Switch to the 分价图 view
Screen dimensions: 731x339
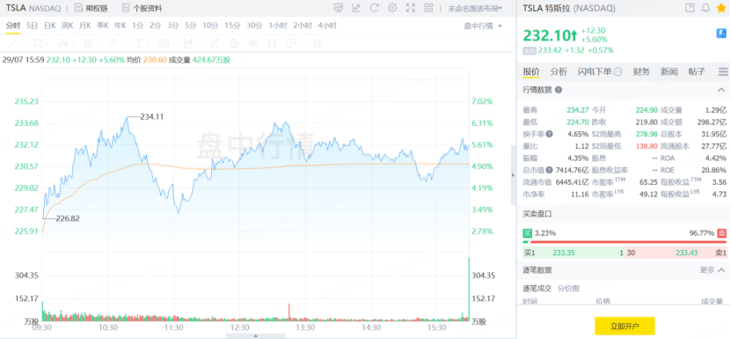click(568, 288)
